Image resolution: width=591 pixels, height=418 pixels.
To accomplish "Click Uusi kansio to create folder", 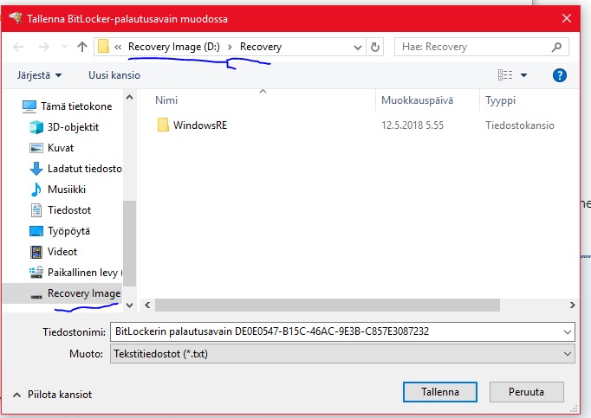I will (x=114, y=75).
